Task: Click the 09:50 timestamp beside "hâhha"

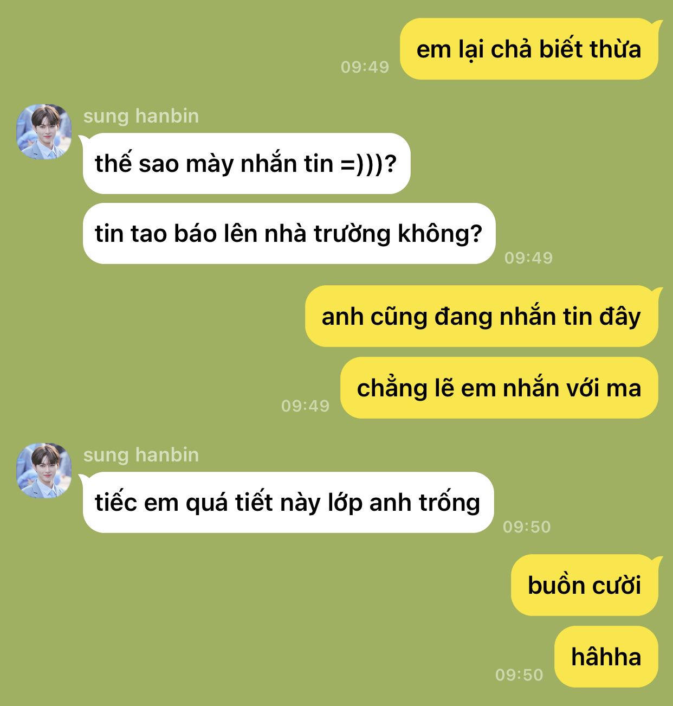Action: coord(519,675)
